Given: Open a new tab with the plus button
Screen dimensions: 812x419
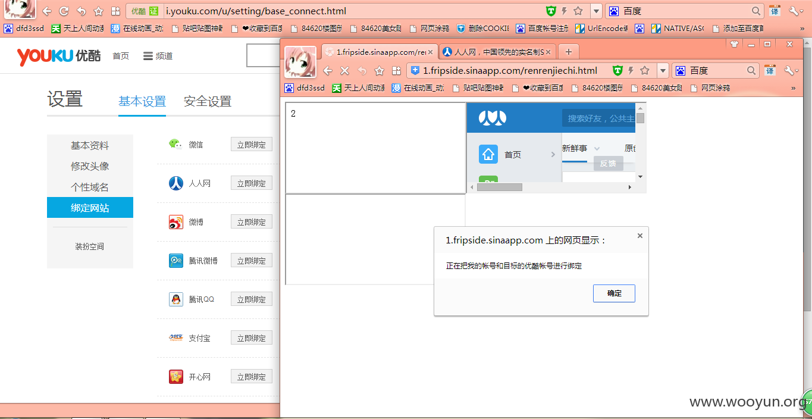Looking at the screenshot, I should [x=568, y=52].
